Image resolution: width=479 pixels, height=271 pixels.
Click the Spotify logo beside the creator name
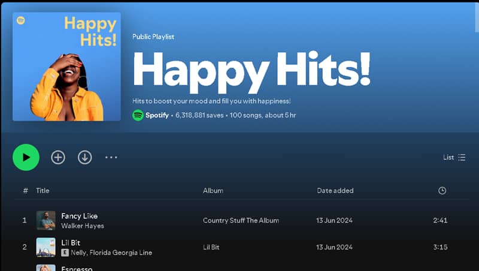tap(138, 115)
